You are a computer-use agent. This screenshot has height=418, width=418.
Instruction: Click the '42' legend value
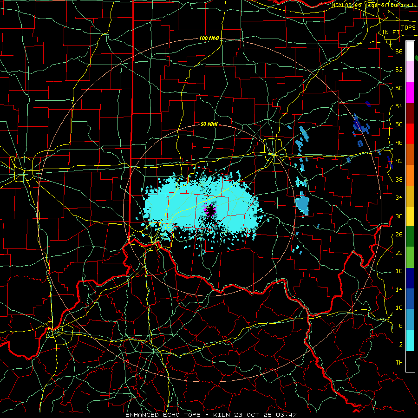[x=399, y=161]
